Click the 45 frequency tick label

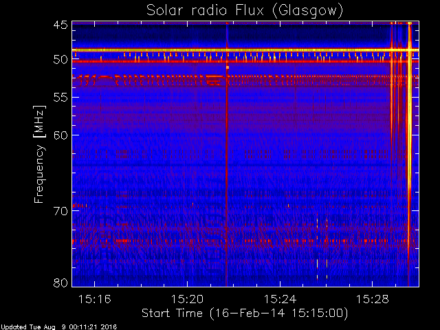tap(60, 25)
